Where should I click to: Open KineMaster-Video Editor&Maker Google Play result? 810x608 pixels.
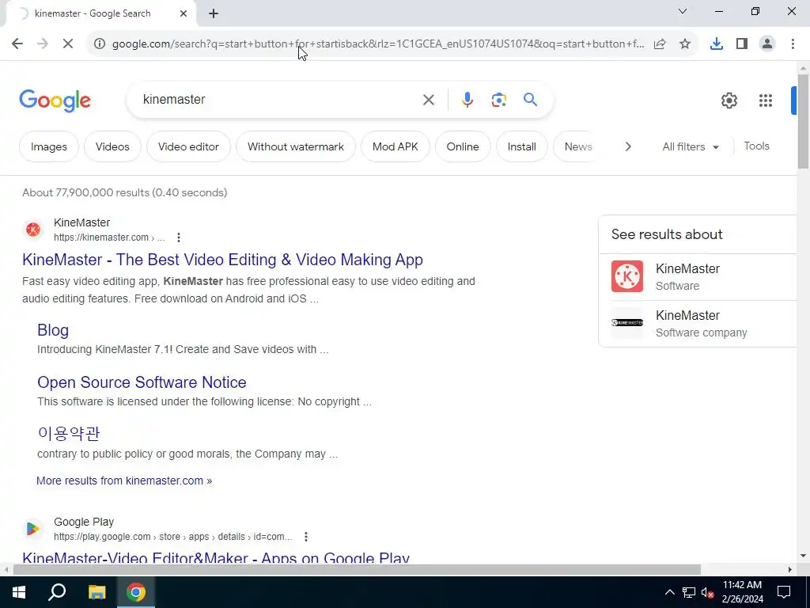(216, 557)
